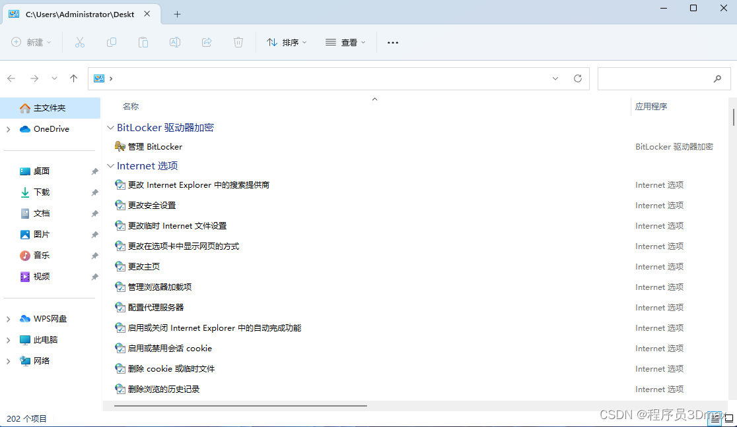Unpin 音乐 from quick access
737x427 pixels.
94,256
